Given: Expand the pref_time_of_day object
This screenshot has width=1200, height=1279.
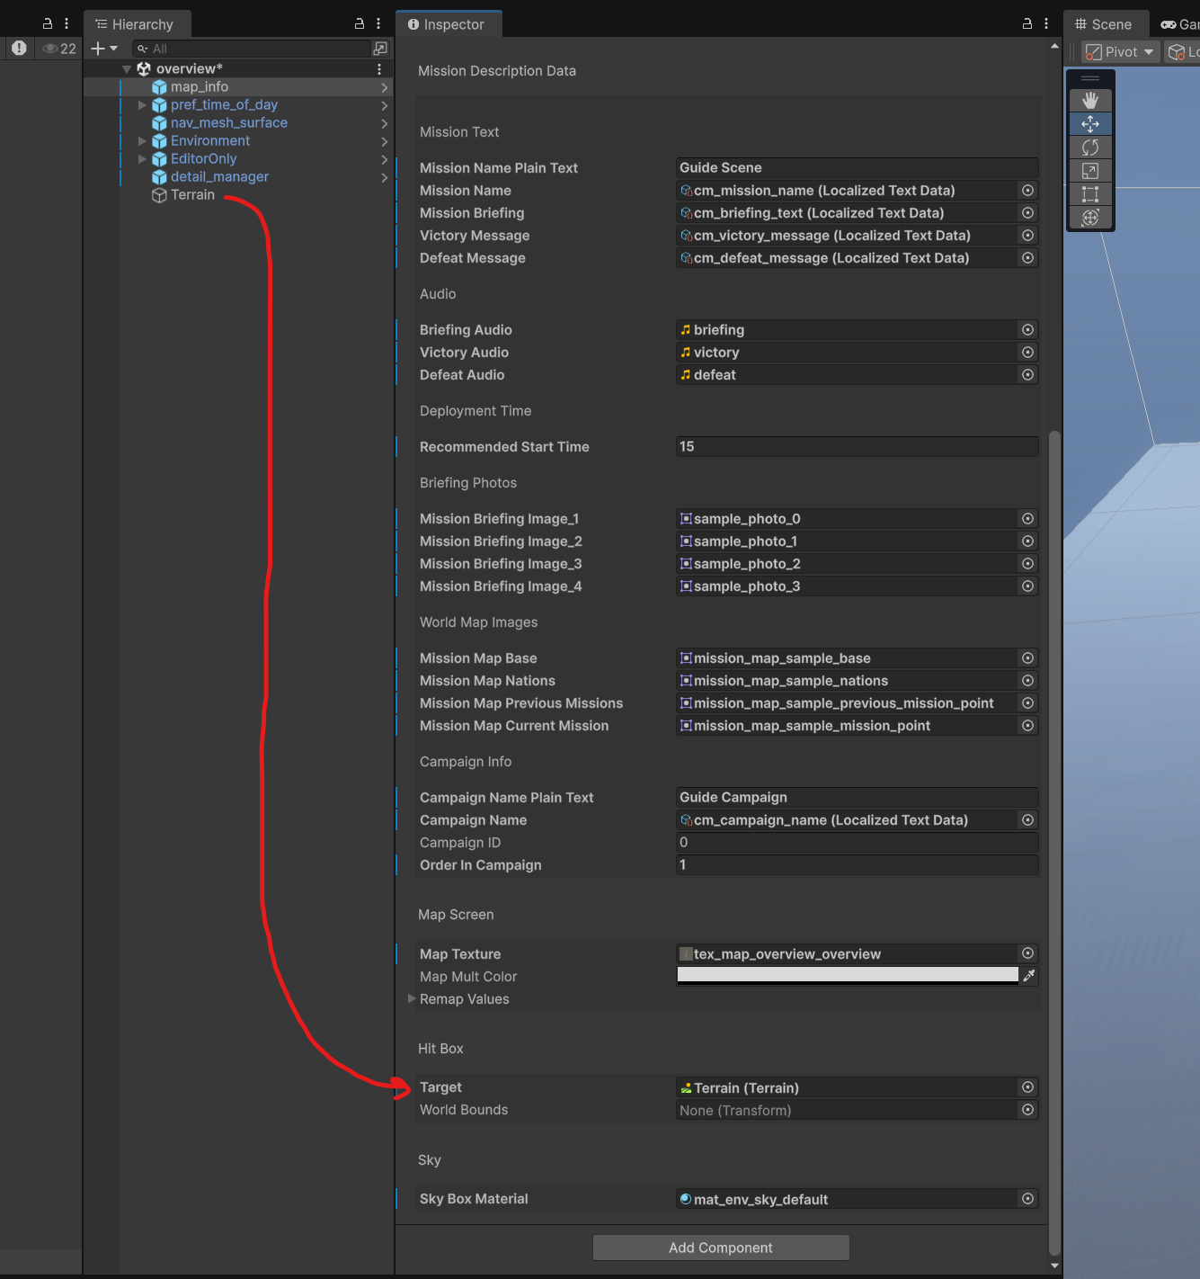Looking at the screenshot, I should click(x=142, y=105).
